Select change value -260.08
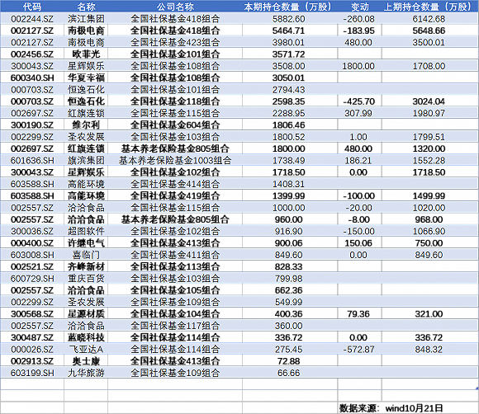 358,19
